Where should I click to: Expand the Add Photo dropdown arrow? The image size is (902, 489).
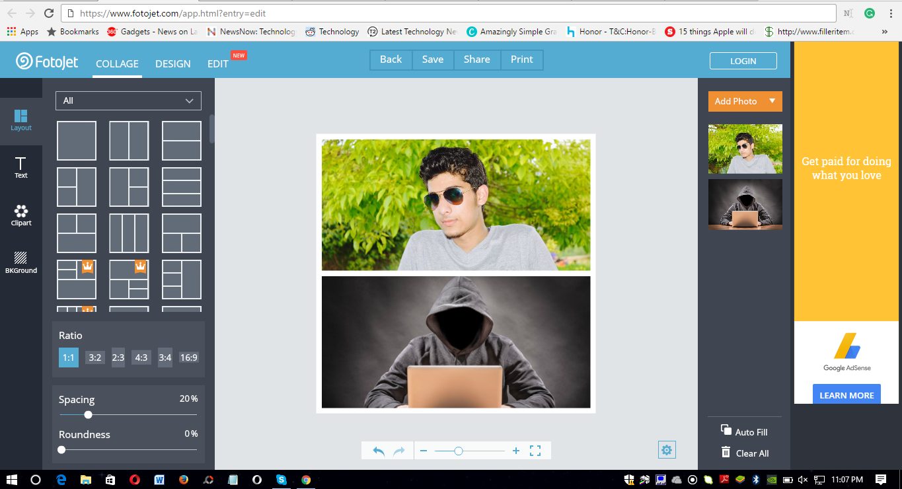[772, 101]
